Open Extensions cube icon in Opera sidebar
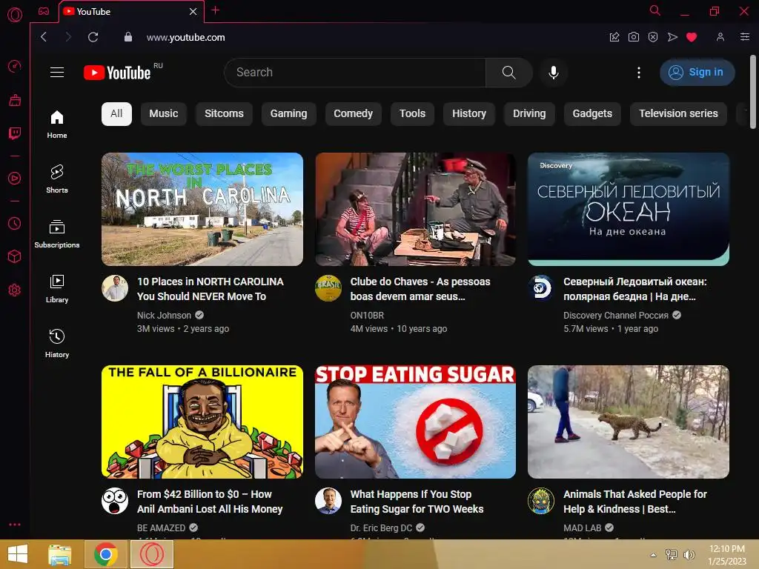Screen dimensions: 759x569 (x=15, y=256)
